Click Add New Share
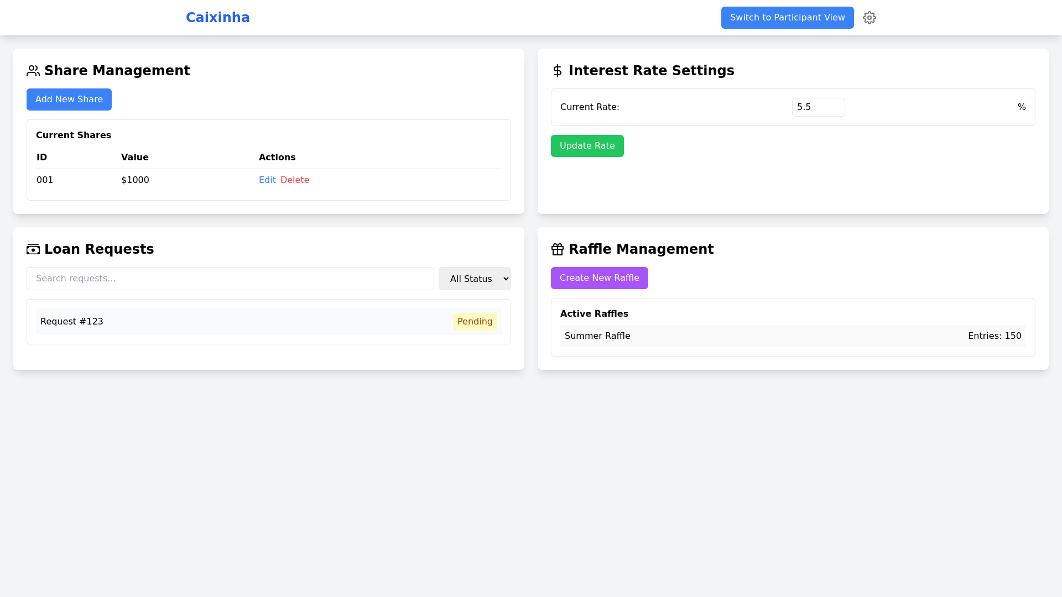Viewport: 1062px width, 597px height. coord(69,99)
